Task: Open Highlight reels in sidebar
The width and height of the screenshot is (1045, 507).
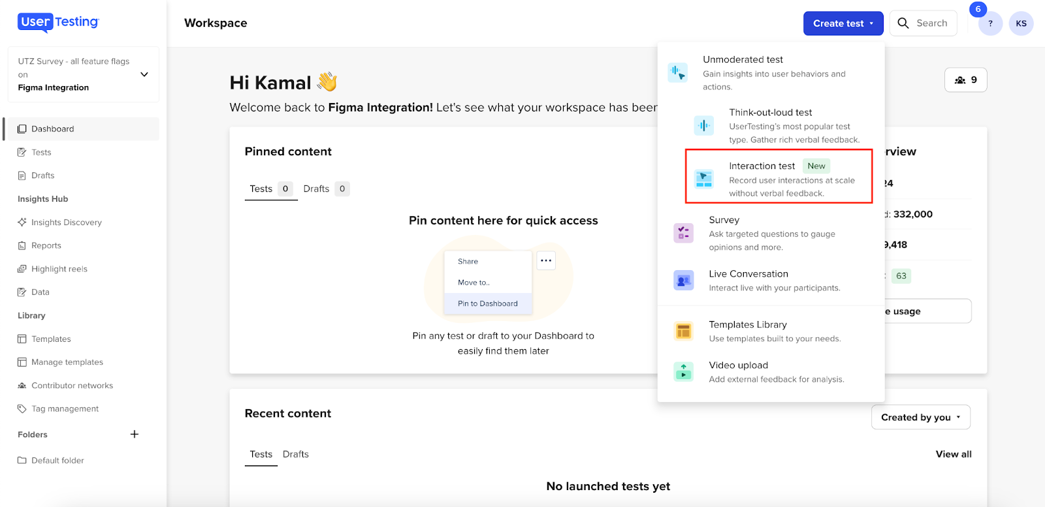Action: (x=82, y=269)
